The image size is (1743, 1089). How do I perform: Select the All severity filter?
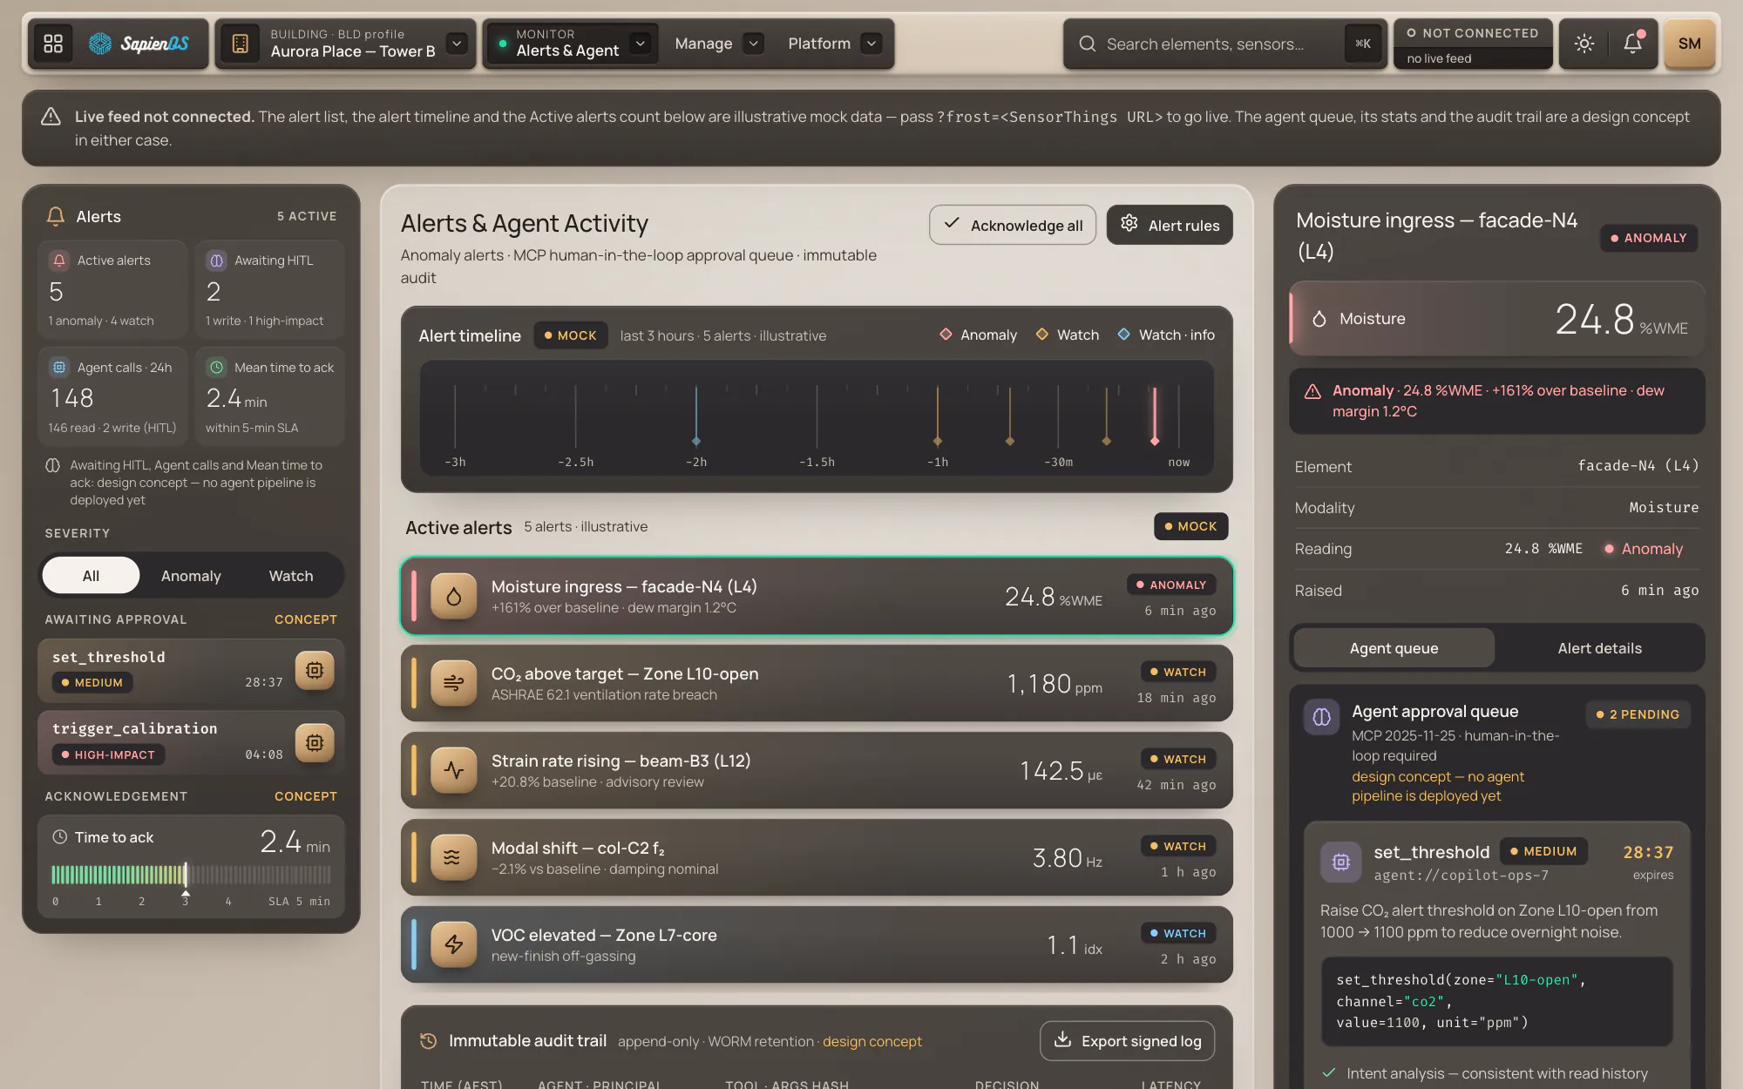[91, 575]
